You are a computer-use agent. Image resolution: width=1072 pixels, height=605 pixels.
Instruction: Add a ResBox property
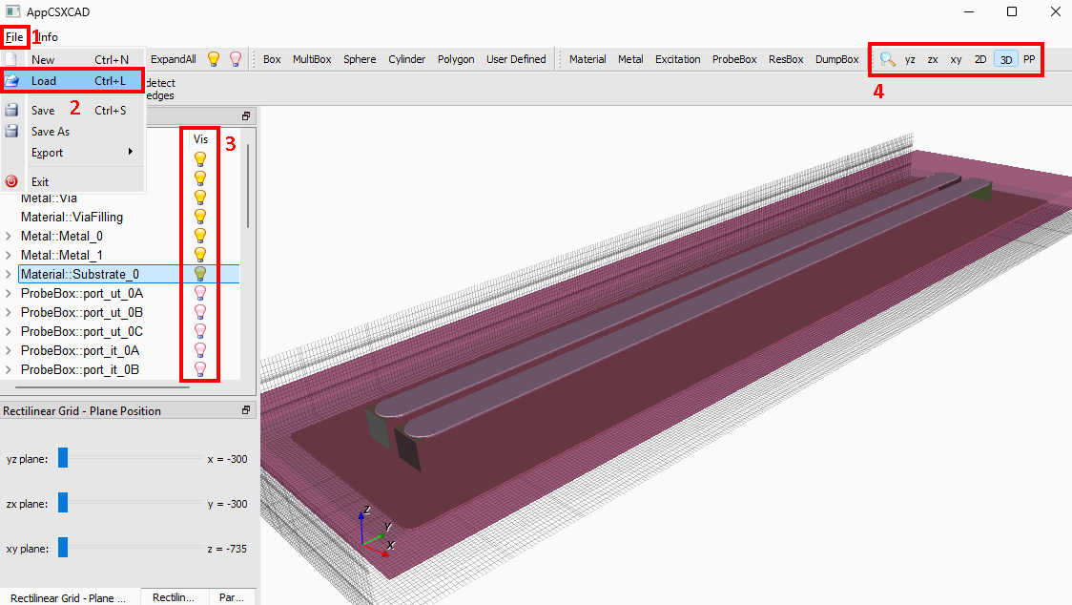[786, 59]
